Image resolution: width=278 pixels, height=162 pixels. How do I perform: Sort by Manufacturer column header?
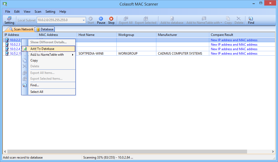pos(183,35)
